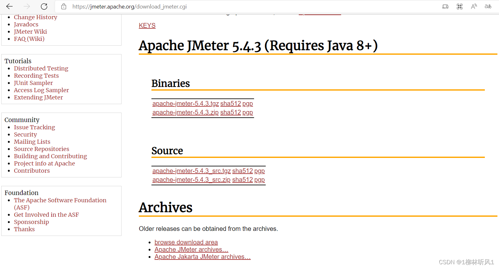Screen dimensions: 499x268
Task: Open the Sponsorship link under Foundation
Action: [31, 222]
